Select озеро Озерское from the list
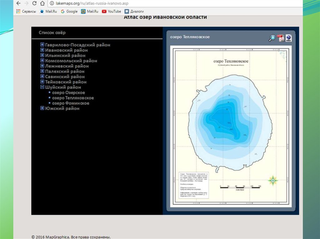This screenshot has height=239, width=320. click(x=68, y=93)
